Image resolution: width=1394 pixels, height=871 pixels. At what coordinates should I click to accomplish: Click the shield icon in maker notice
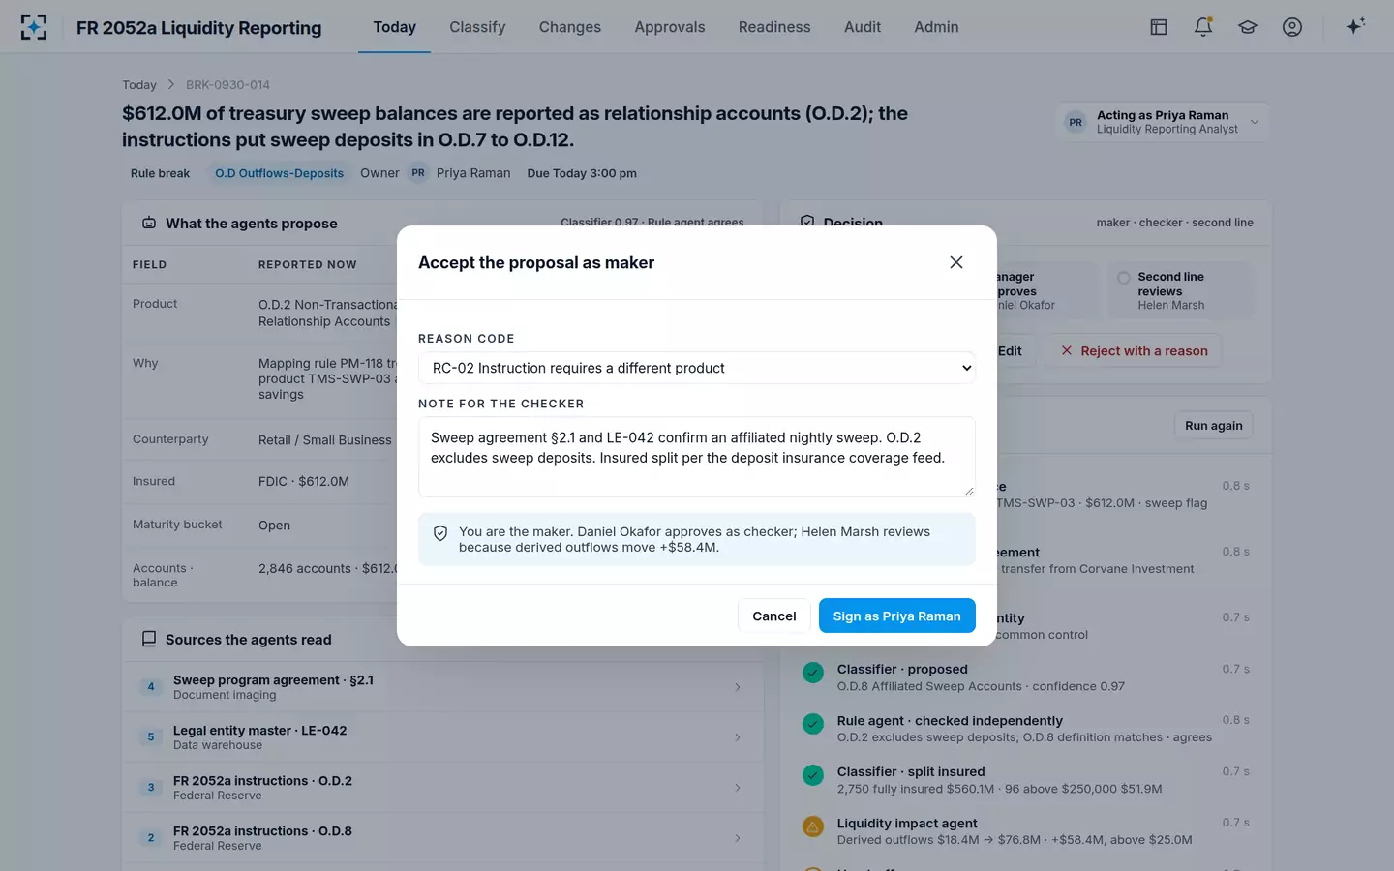[440, 533]
